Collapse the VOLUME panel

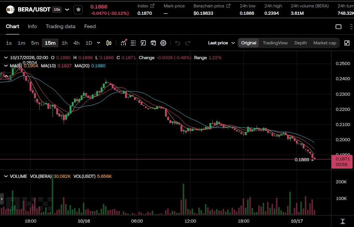pos(6,176)
